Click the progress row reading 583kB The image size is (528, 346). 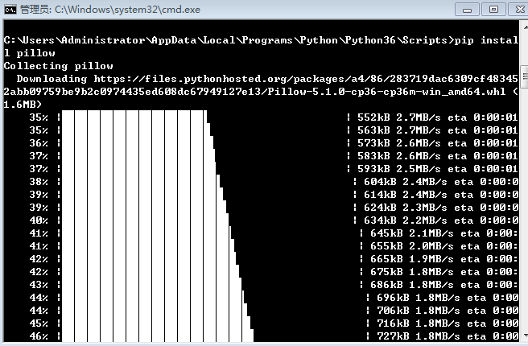click(274, 156)
